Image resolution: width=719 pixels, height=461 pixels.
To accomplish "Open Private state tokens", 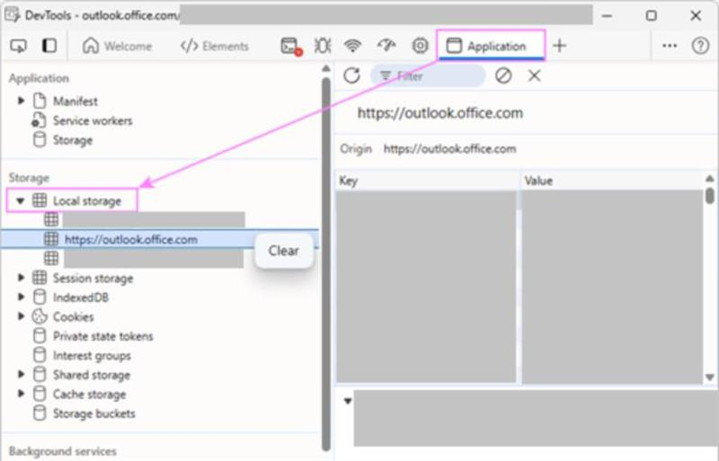I will click(103, 336).
